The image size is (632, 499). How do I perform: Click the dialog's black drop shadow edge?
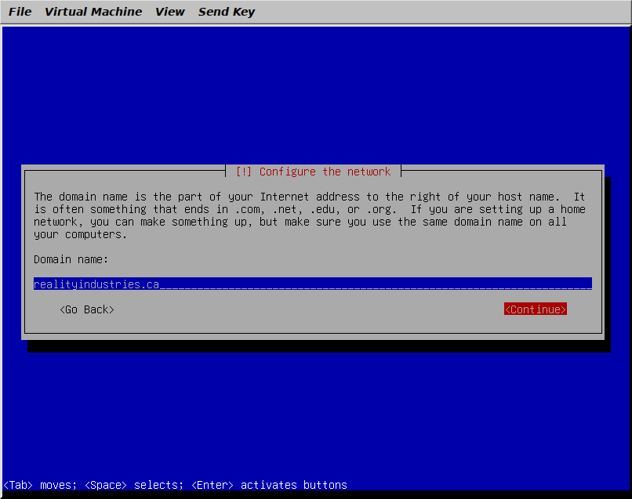314,346
